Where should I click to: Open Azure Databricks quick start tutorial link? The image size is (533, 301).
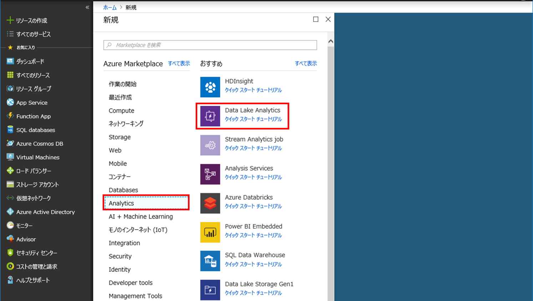pos(253,206)
